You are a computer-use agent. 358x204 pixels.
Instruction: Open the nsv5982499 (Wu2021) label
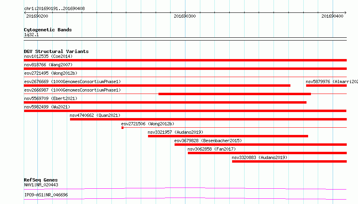tap(47, 107)
